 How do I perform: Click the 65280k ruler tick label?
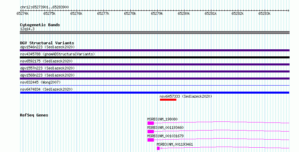(184, 13)
